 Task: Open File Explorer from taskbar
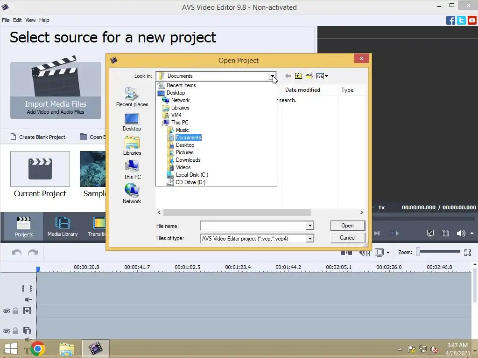66,349
